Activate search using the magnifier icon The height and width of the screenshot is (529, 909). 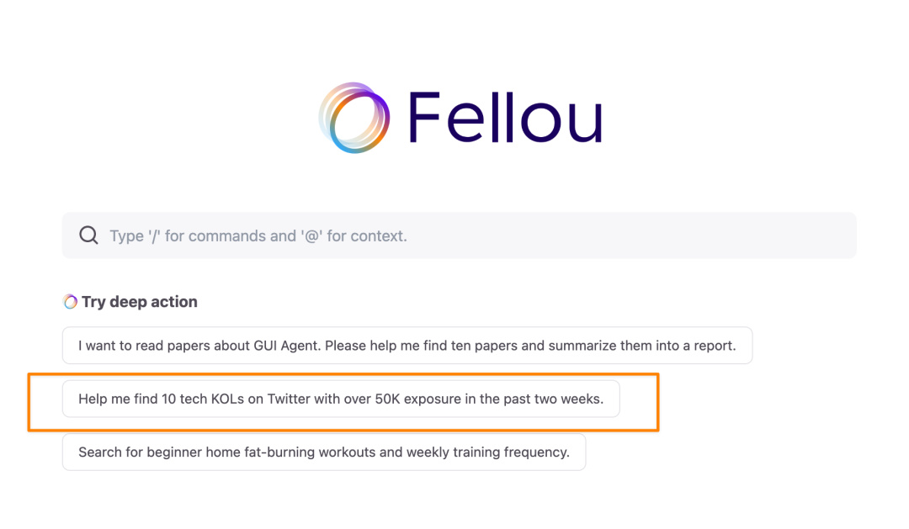tap(88, 235)
